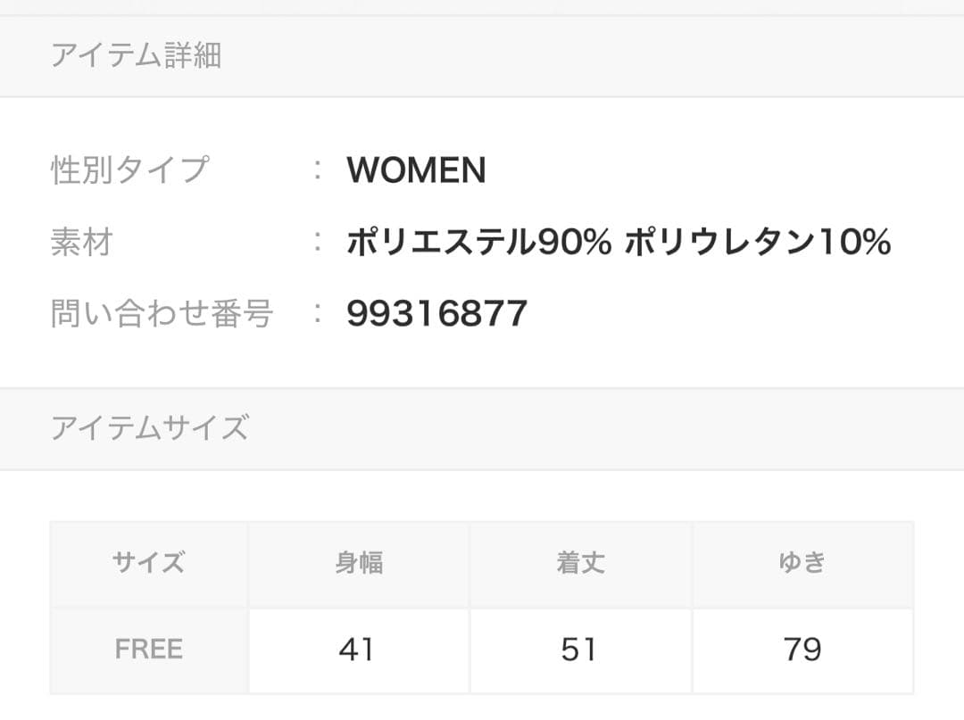Screen dimensions: 964x720
Task: Click the サイズ column header
Action: [x=149, y=563]
